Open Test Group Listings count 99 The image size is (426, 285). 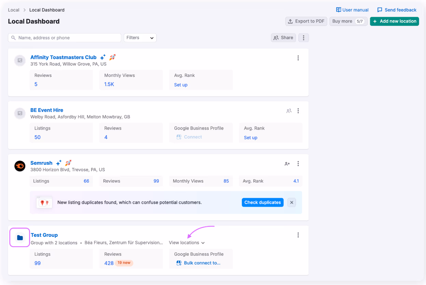click(x=38, y=263)
